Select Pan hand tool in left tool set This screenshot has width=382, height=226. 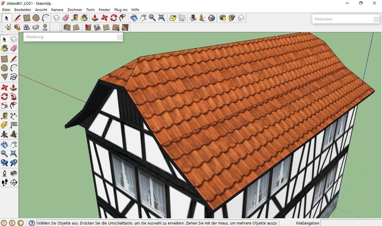14,145
